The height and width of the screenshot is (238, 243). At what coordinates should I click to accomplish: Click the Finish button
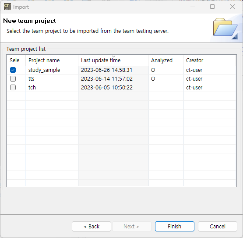175,226
